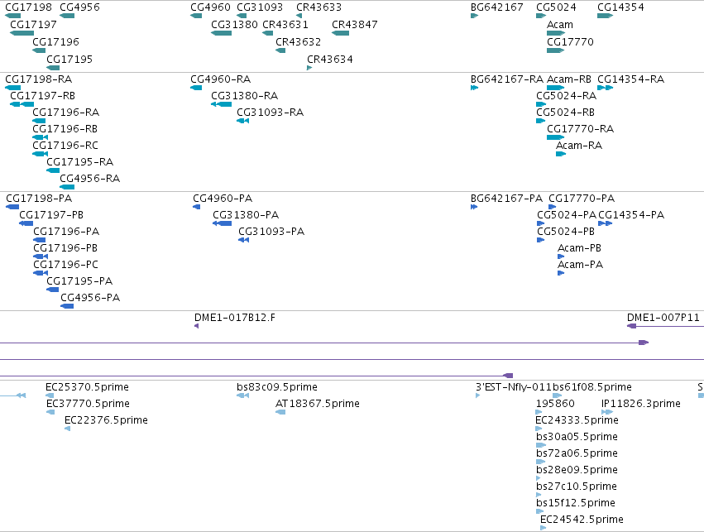Select transcript CG5024-RB label

[565, 113]
